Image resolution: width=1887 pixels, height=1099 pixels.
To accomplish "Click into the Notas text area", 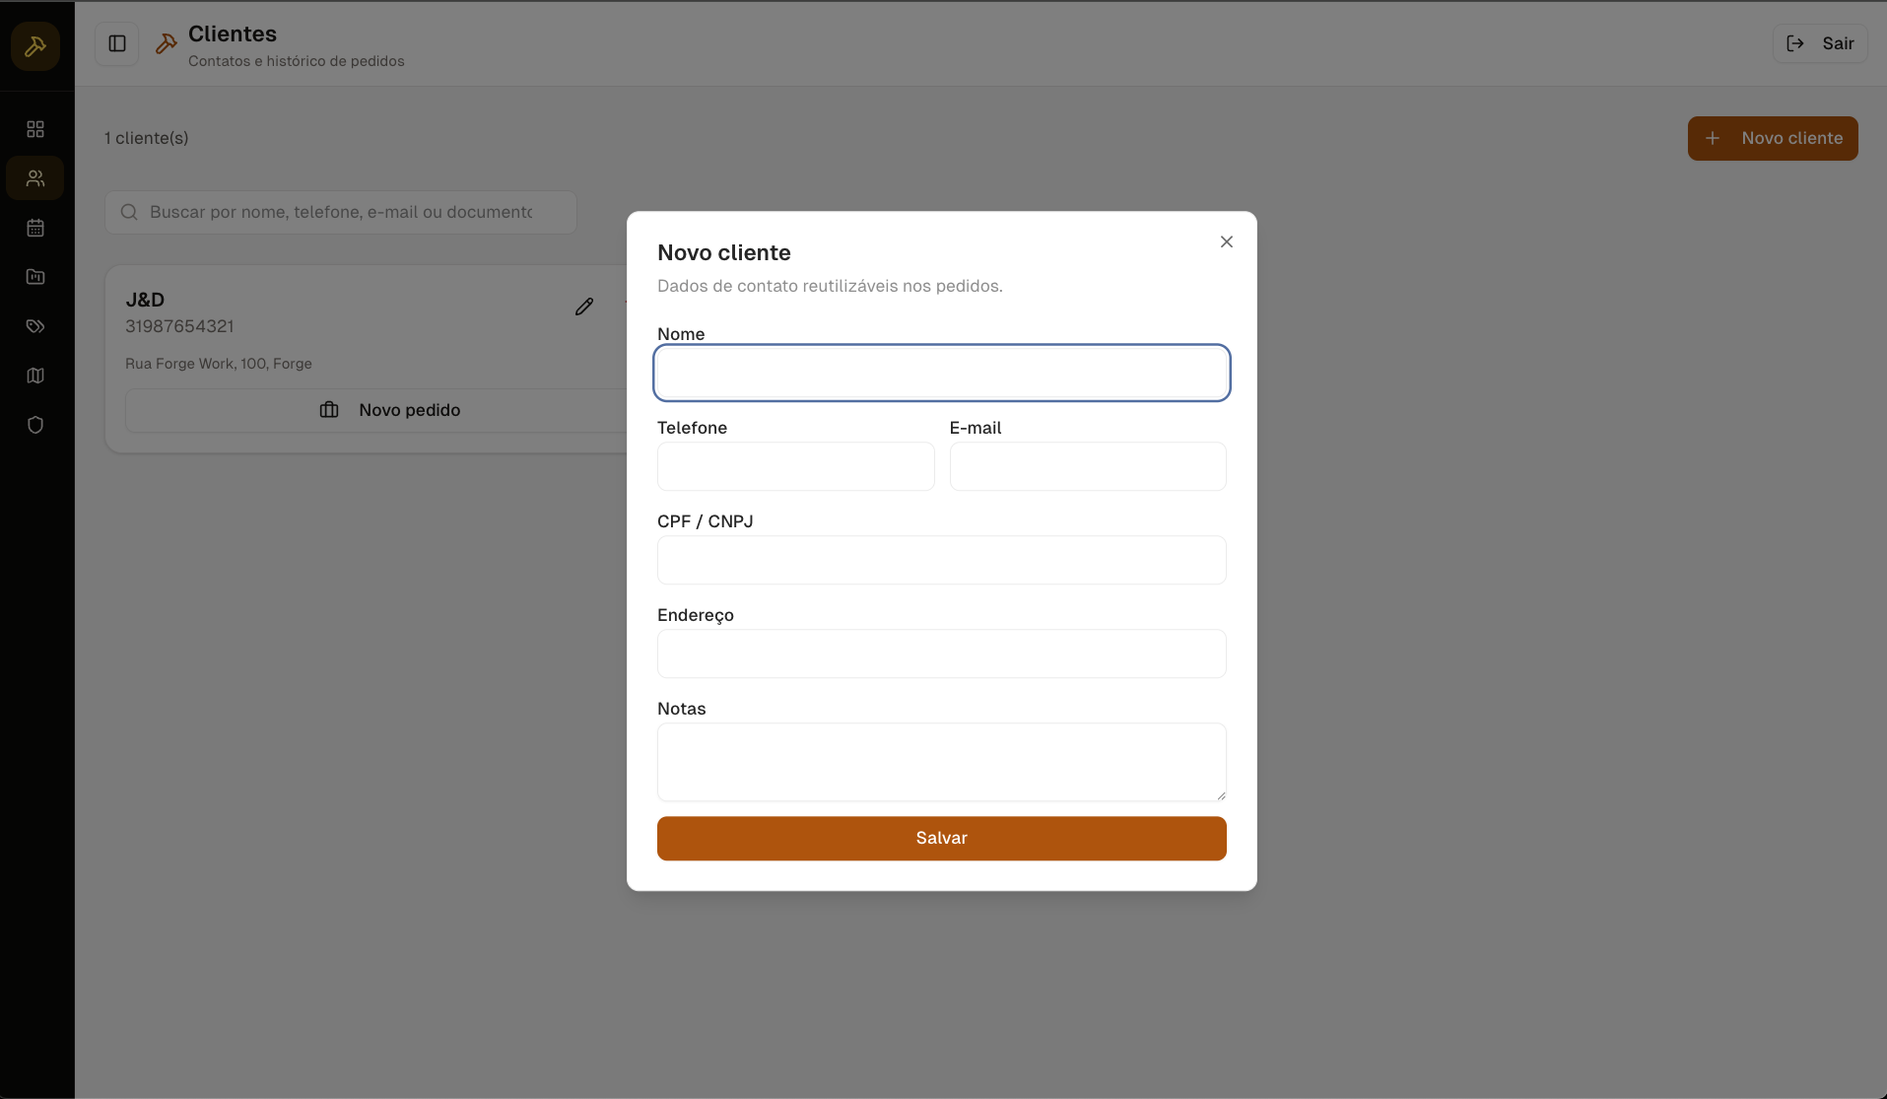I will [942, 762].
